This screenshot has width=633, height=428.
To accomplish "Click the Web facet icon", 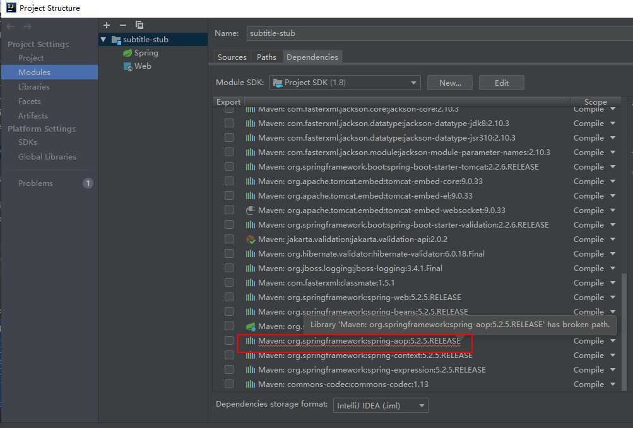I will [127, 67].
